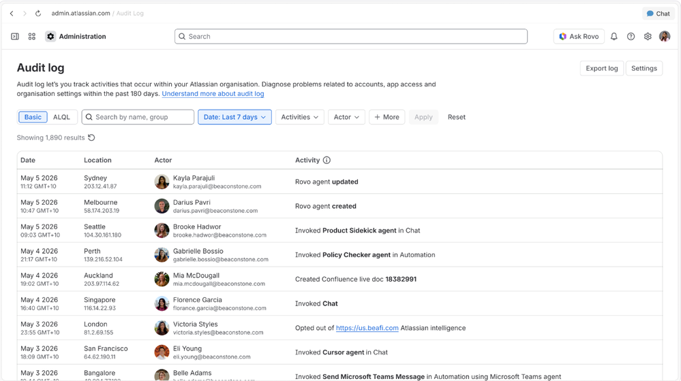Click the Melbourne location cell
The width and height of the screenshot is (681, 381).
click(x=102, y=206)
